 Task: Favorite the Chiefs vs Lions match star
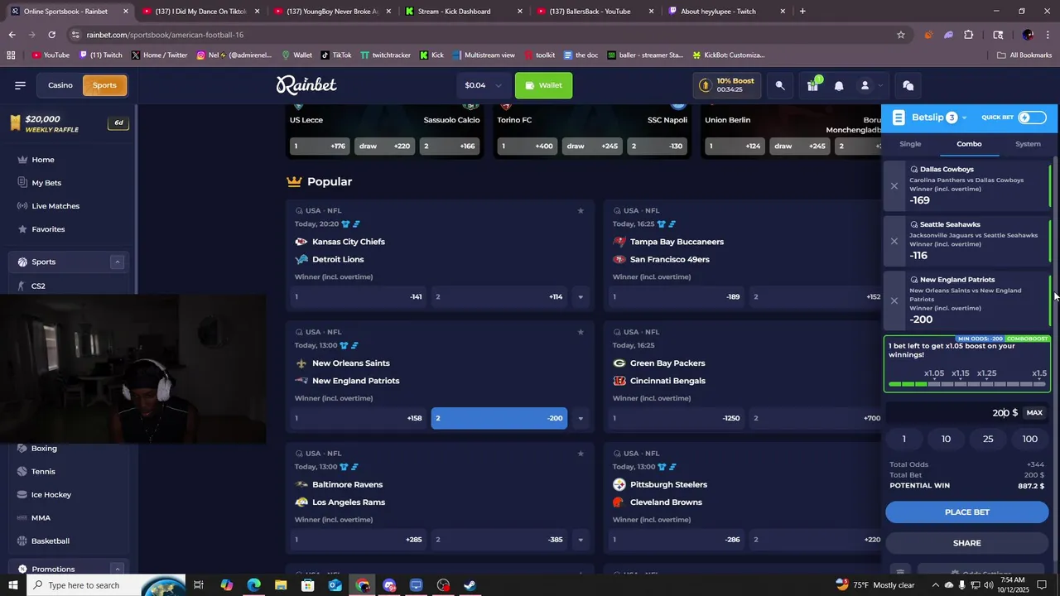[x=581, y=210]
